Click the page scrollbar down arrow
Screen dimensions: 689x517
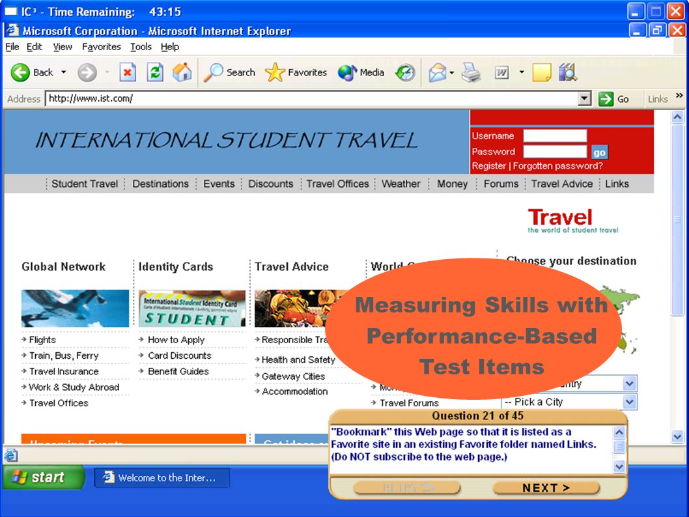677,437
